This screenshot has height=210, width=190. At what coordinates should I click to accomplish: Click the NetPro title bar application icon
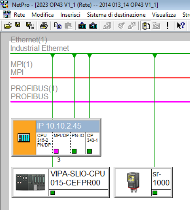(5, 5)
